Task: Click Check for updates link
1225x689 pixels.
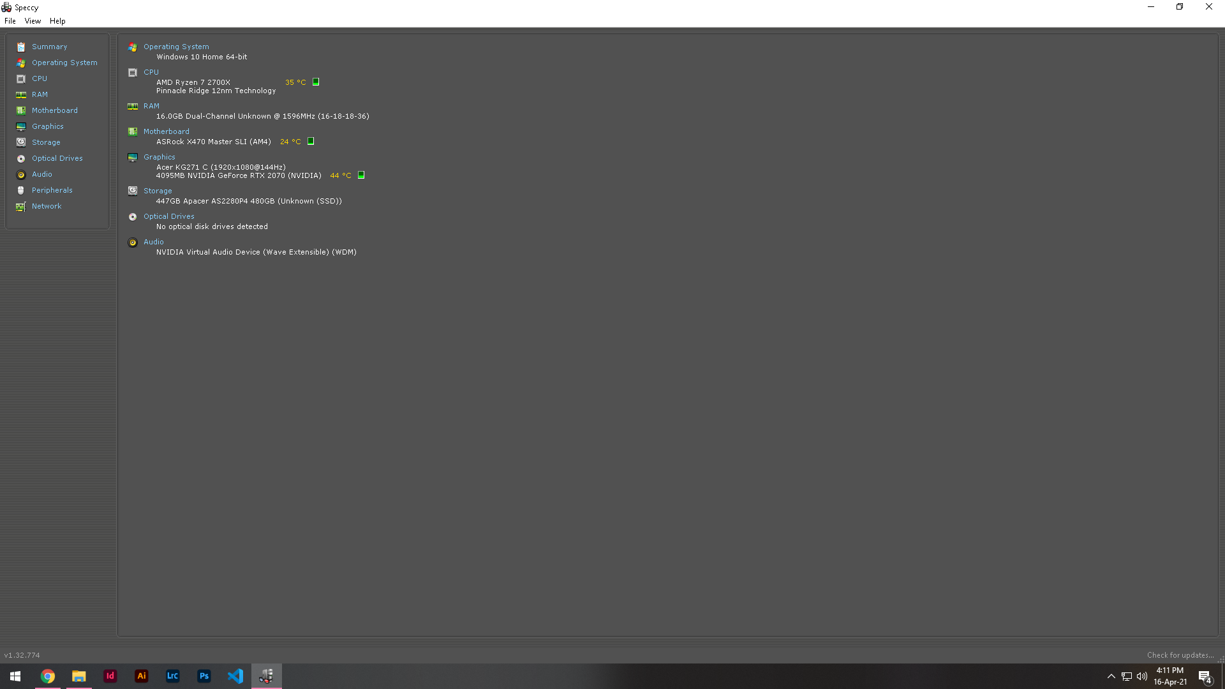Action: coord(1180,655)
